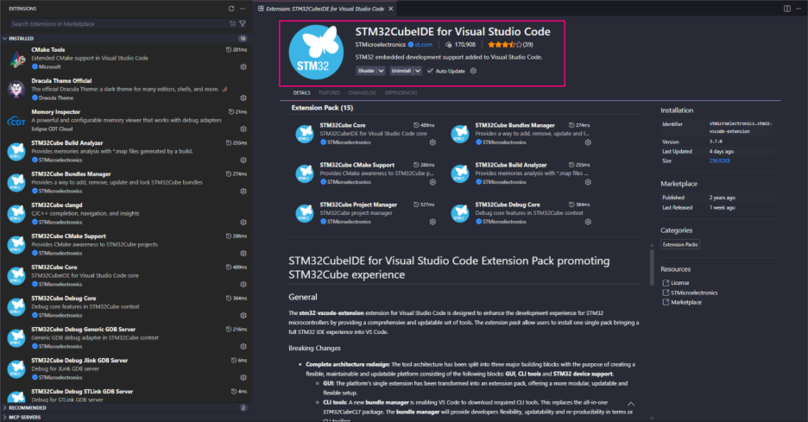Click the installed count badge 18
The width and height of the screenshot is (808, 422).
coord(243,38)
